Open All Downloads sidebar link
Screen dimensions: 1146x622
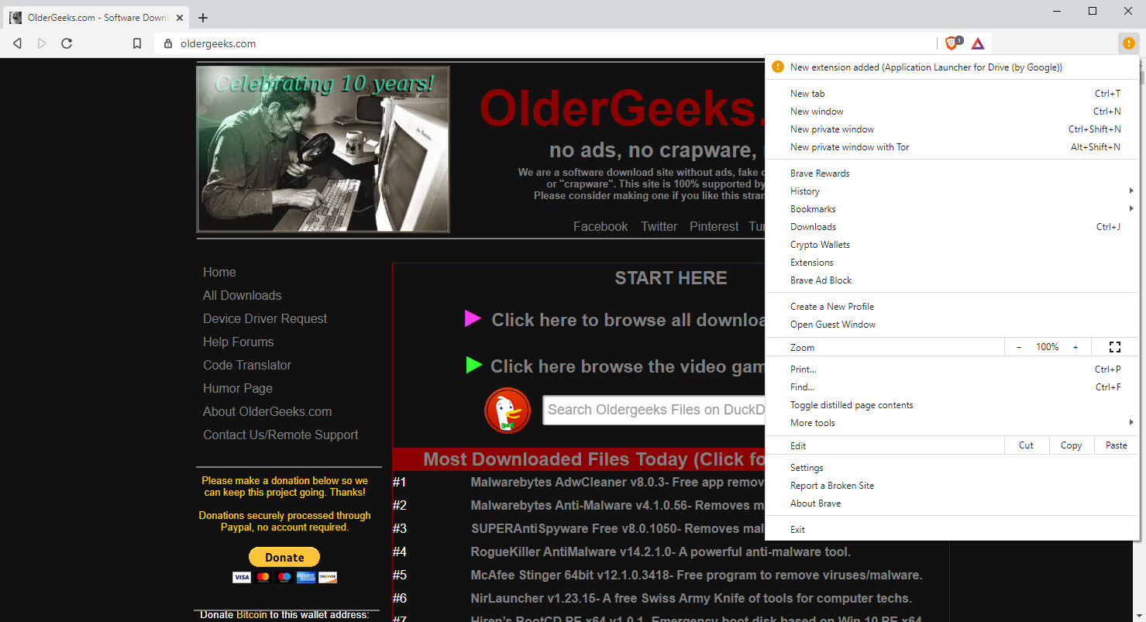tap(243, 295)
